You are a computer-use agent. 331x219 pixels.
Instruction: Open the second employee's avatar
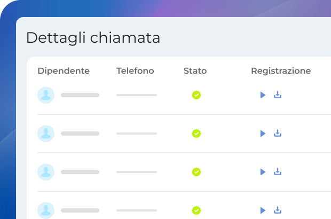[x=46, y=134]
